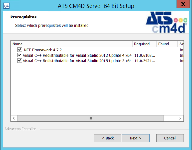Go to previous step with Back button
The width and height of the screenshot is (192, 150).
[108, 138]
